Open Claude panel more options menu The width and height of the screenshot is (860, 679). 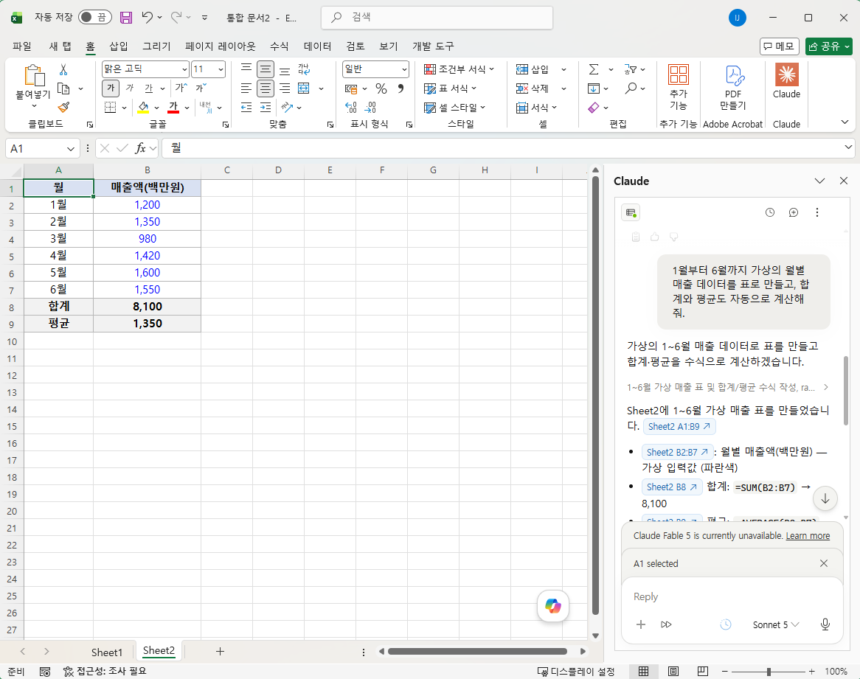[816, 212]
